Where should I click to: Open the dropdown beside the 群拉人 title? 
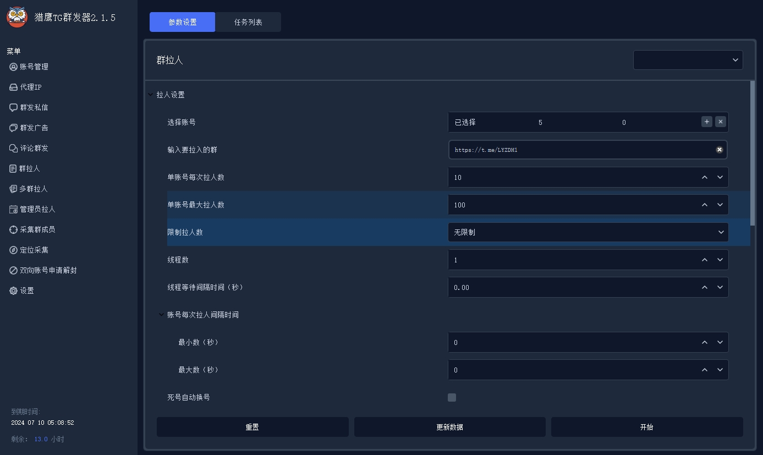[688, 60]
